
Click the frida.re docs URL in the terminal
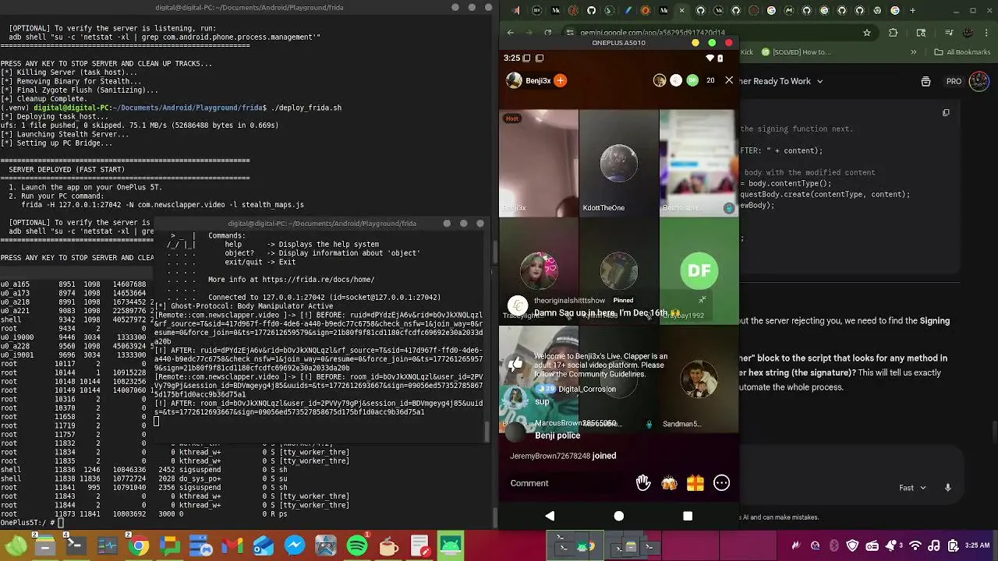click(x=318, y=280)
